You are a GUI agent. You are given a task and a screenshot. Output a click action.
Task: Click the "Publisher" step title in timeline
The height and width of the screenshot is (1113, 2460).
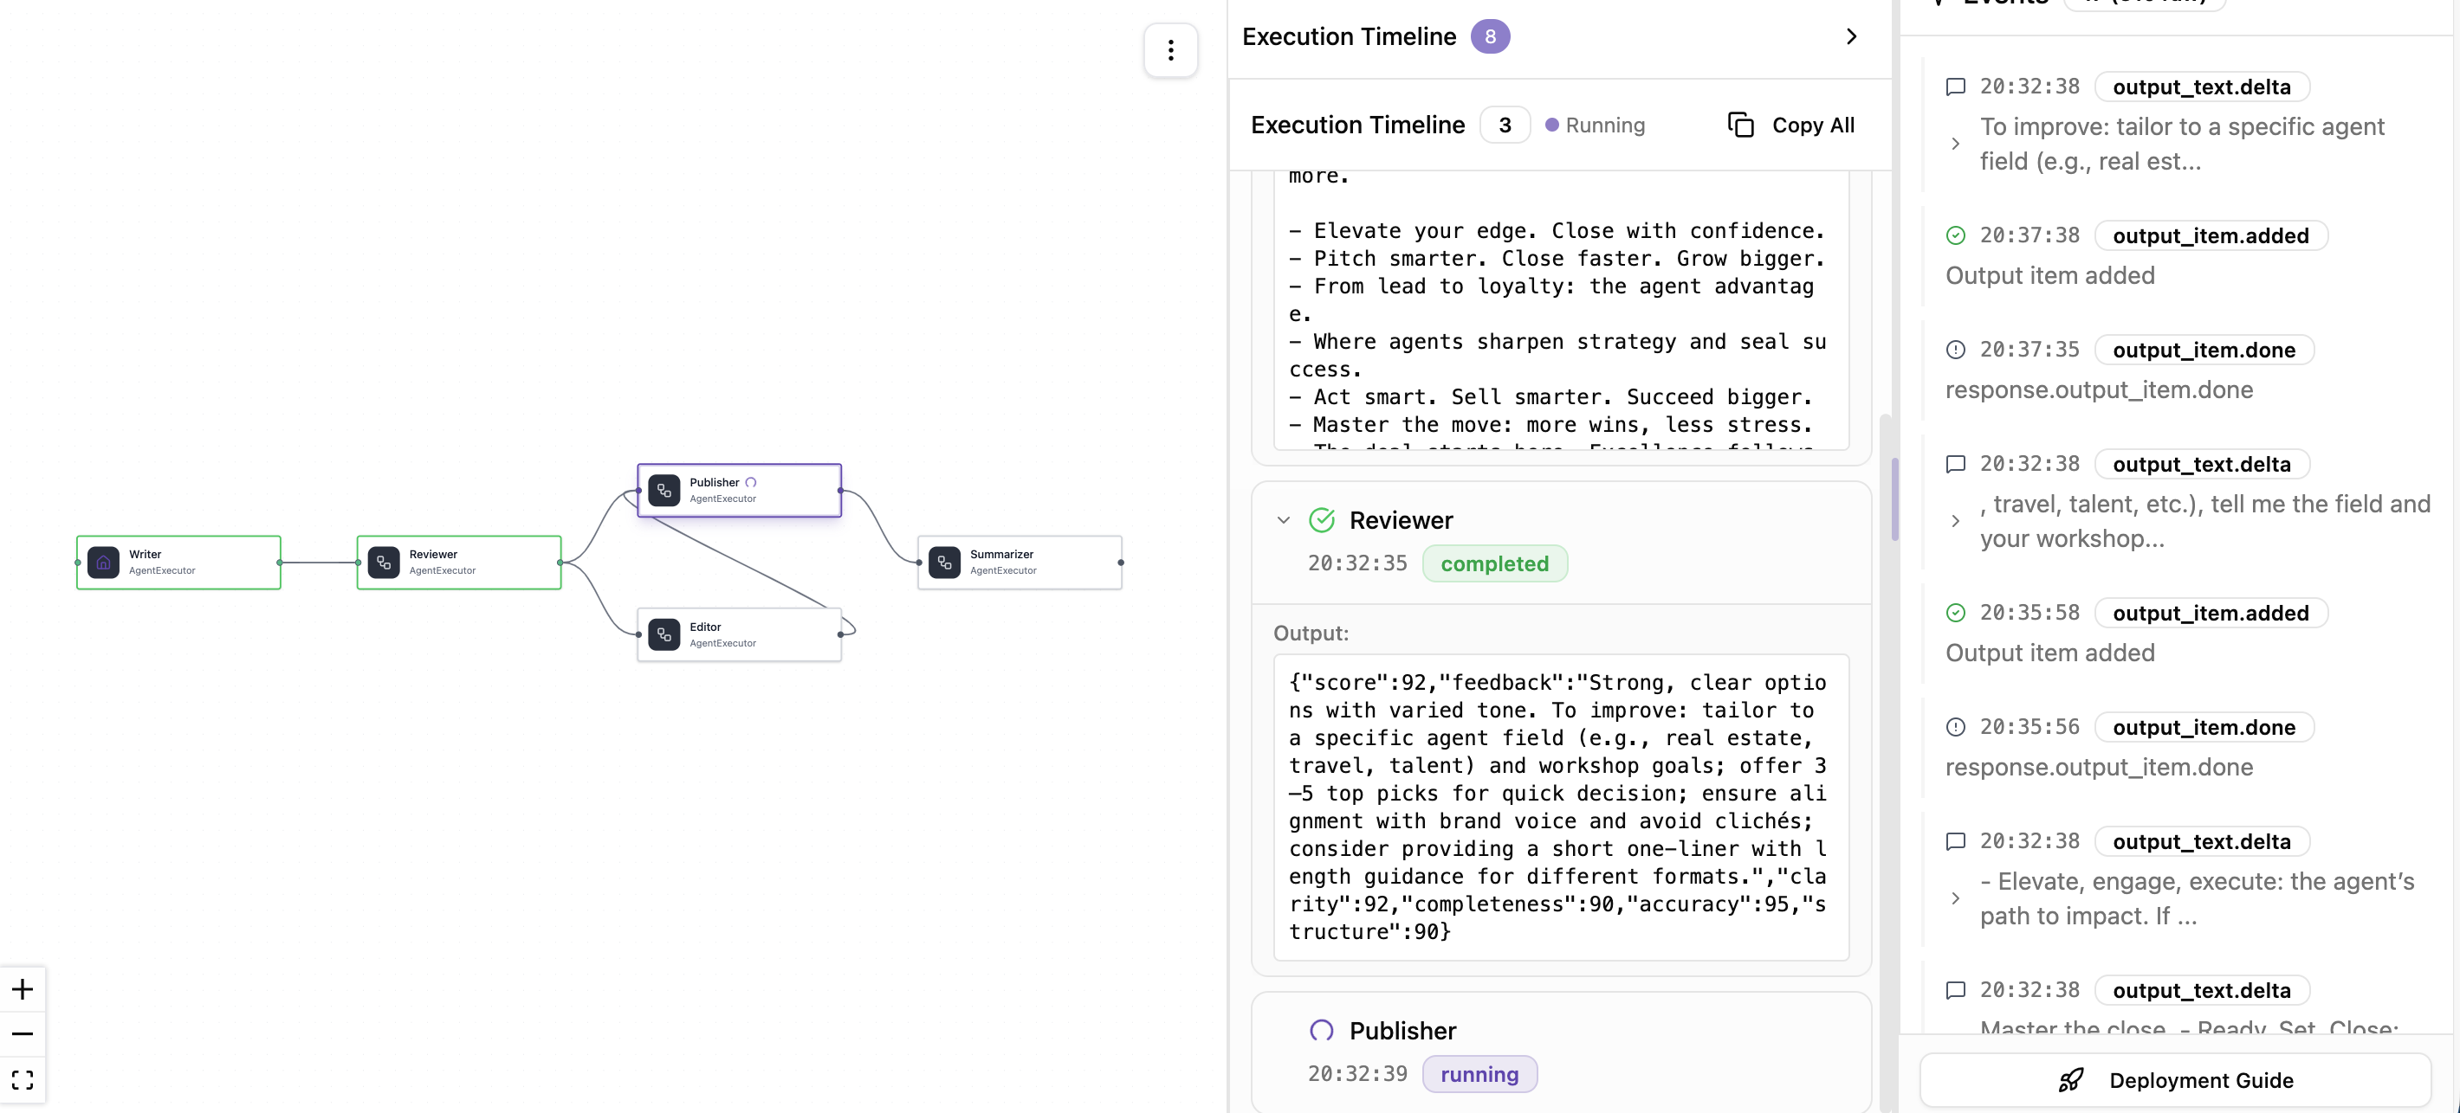[x=1403, y=1031]
